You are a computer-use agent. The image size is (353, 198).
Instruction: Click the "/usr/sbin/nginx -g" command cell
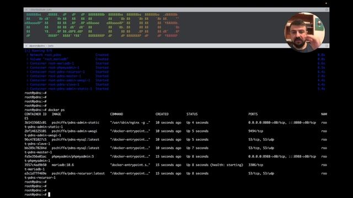(x=130, y=123)
